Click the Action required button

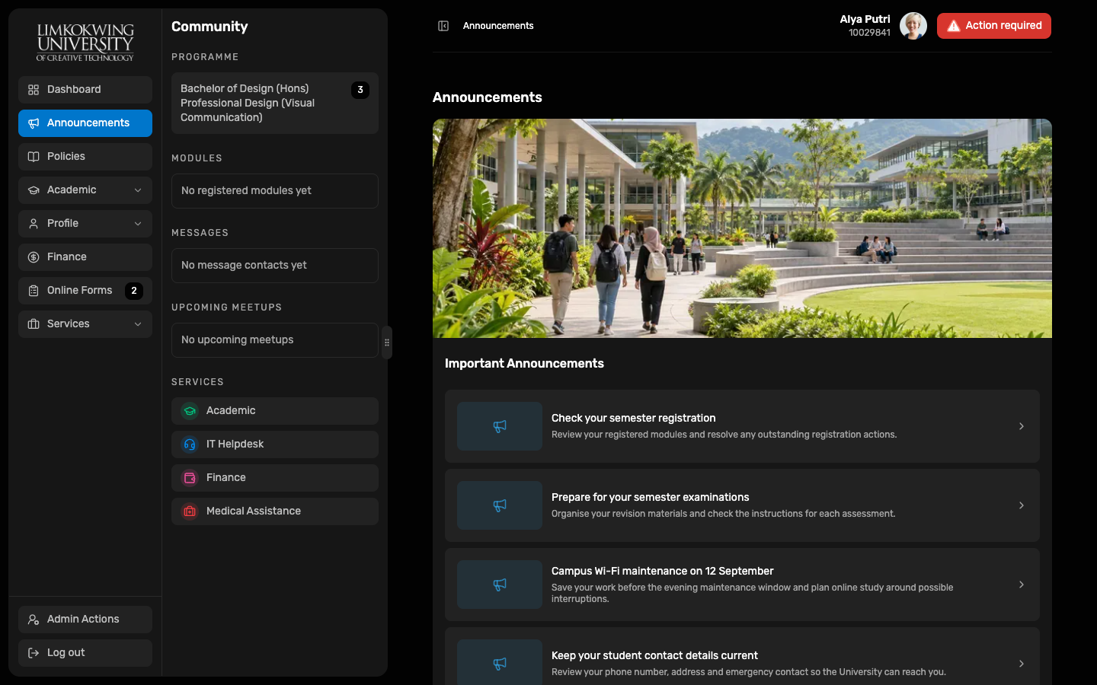993,26
